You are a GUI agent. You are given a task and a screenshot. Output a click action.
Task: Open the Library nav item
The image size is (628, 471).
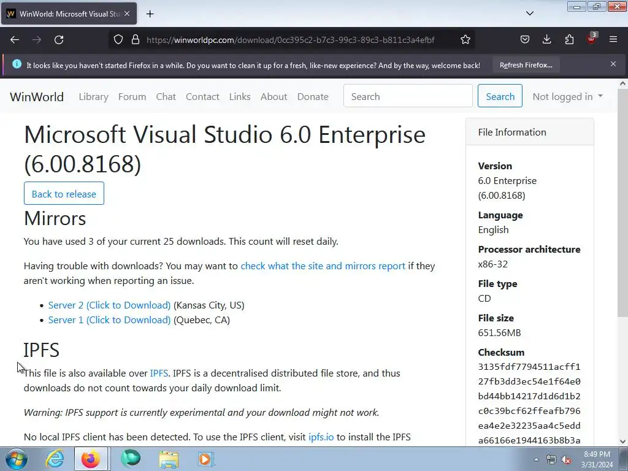click(x=93, y=96)
